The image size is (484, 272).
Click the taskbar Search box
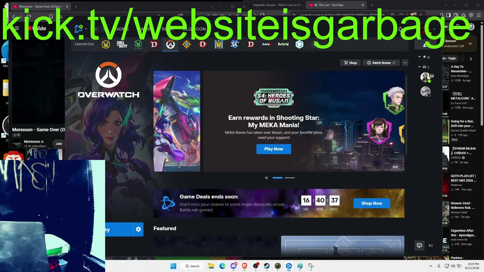(x=192, y=266)
